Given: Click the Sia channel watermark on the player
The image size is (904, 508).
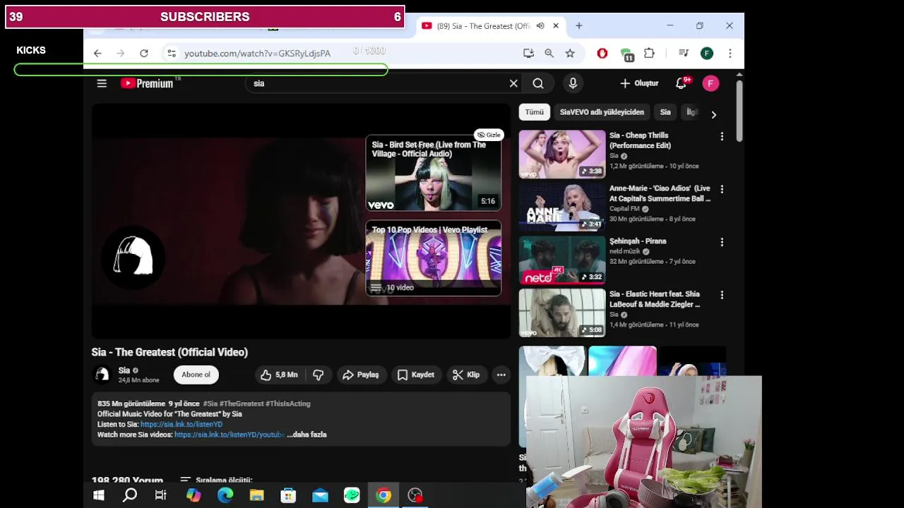Looking at the screenshot, I should [133, 256].
